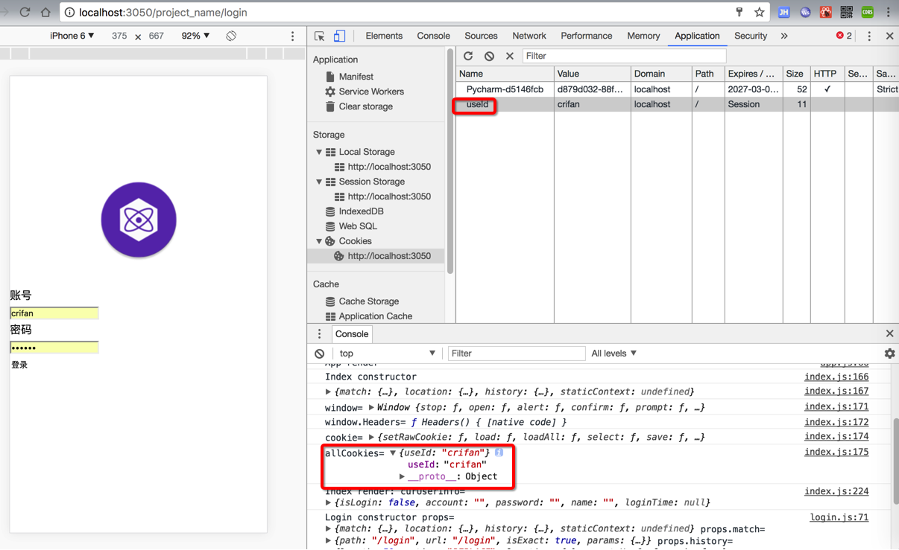This screenshot has width=899, height=550.
Task: Click the password input field
Action: click(x=54, y=348)
